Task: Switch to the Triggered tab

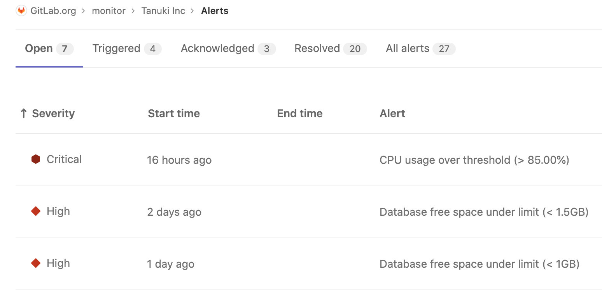Action: pos(116,48)
